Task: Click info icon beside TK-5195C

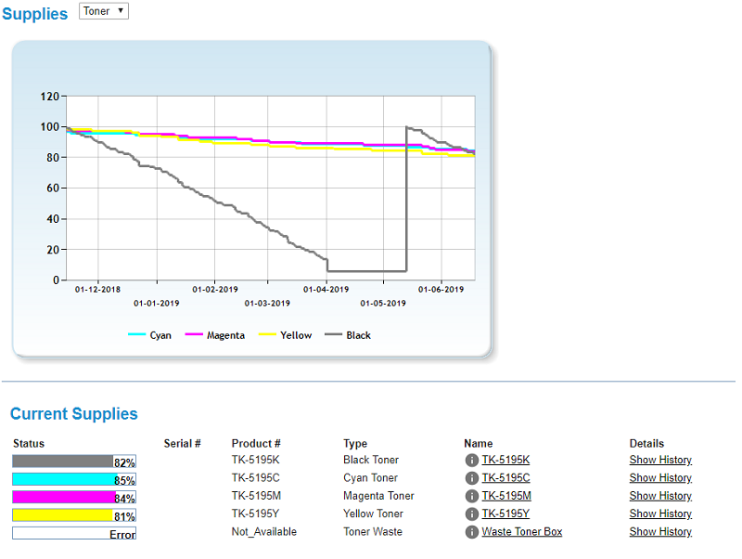Action: pyautogui.click(x=472, y=478)
